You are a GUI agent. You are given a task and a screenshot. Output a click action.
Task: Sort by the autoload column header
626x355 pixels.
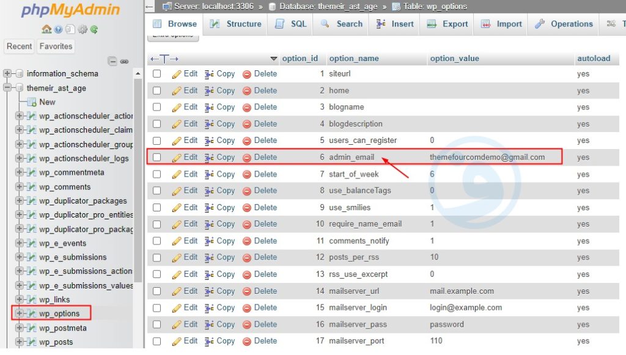(594, 59)
